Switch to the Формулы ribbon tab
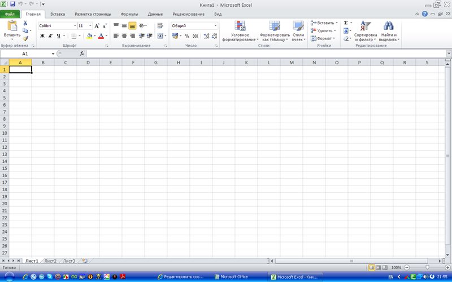The width and height of the screenshot is (452, 282). tap(129, 14)
